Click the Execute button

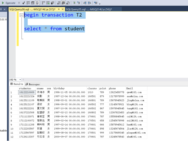pyautogui.click(x=9, y=3)
